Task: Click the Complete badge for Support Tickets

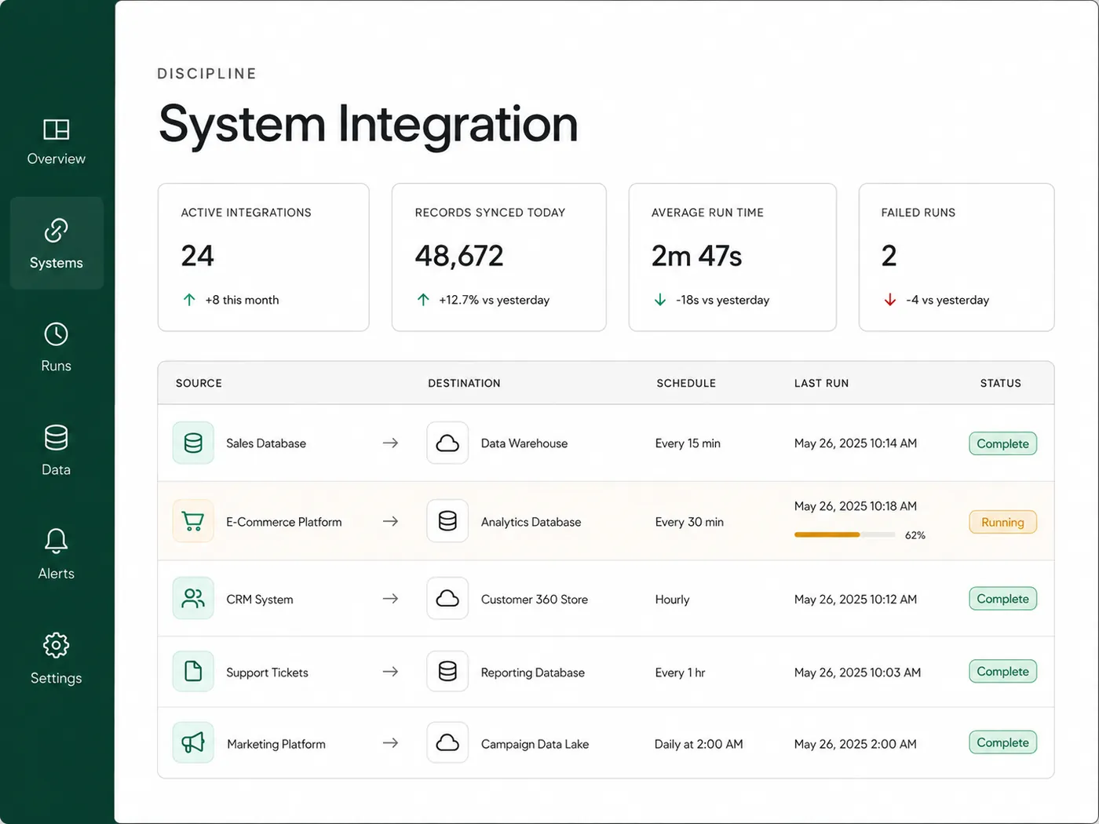Action: [x=1002, y=671]
